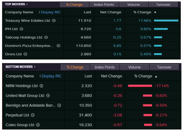Open Top Movers Turnover tab

[x=163, y=5]
